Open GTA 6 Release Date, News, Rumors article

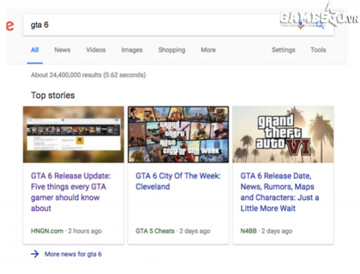(279, 192)
